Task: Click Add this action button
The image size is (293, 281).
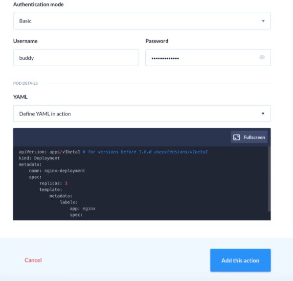Action: 240,260
